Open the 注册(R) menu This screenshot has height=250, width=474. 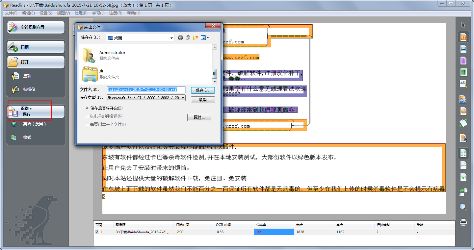(x=116, y=13)
